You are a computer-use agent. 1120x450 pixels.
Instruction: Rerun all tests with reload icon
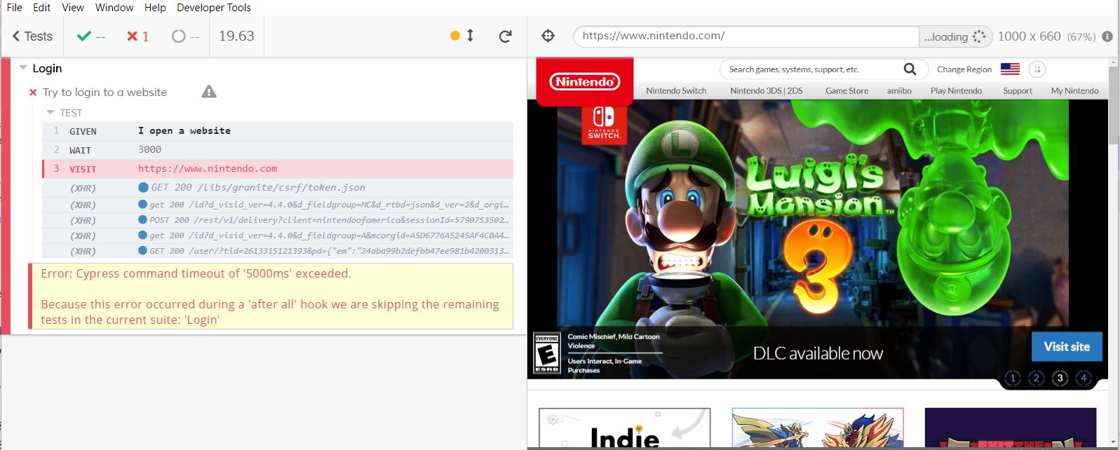tap(505, 36)
